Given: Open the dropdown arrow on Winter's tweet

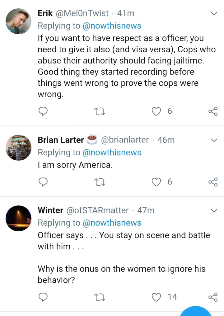Looking at the screenshot, I should coord(214,211).
